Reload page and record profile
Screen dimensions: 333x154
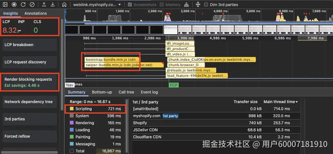coord(23,4)
